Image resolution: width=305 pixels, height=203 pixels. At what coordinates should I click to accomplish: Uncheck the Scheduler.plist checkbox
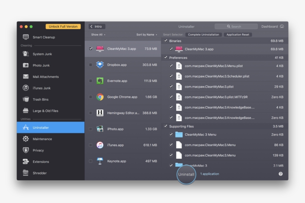click(171, 76)
